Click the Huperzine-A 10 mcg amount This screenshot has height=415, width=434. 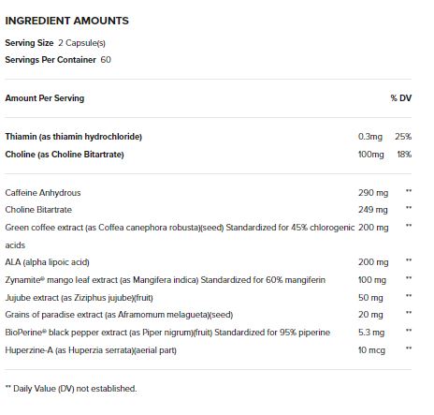click(x=371, y=350)
